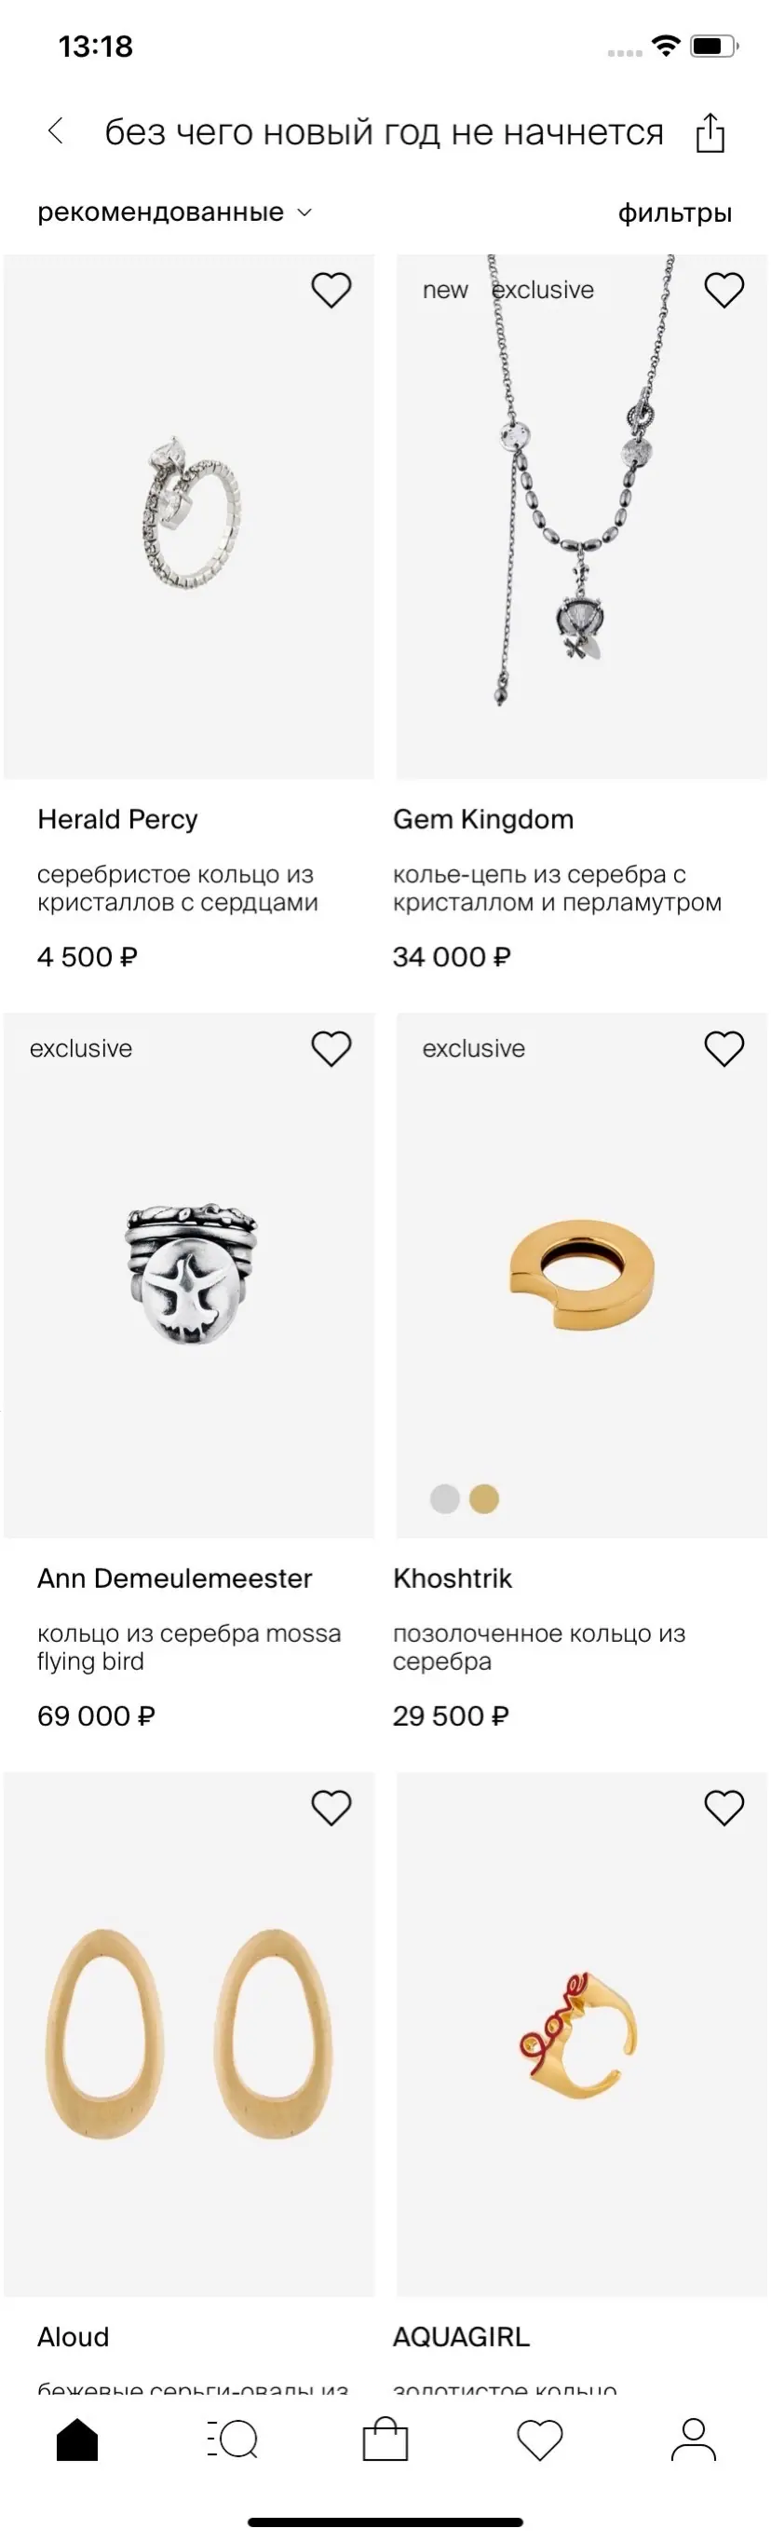Add Aloud earrings to favorites

[331, 1808]
